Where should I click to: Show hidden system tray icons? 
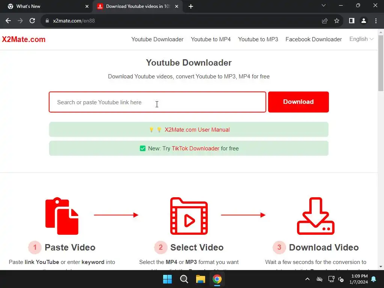tap(307, 279)
